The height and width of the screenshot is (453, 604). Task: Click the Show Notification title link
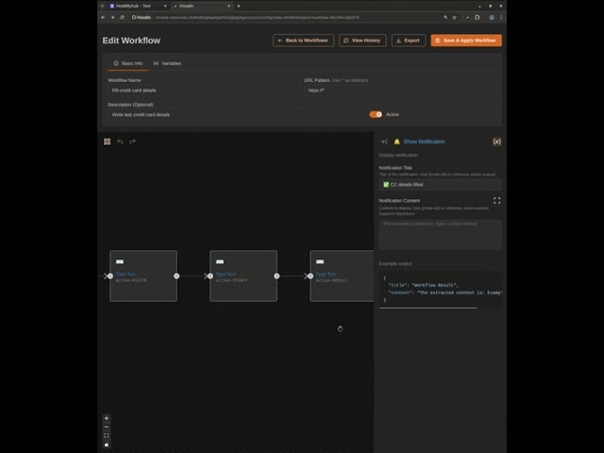(x=424, y=142)
